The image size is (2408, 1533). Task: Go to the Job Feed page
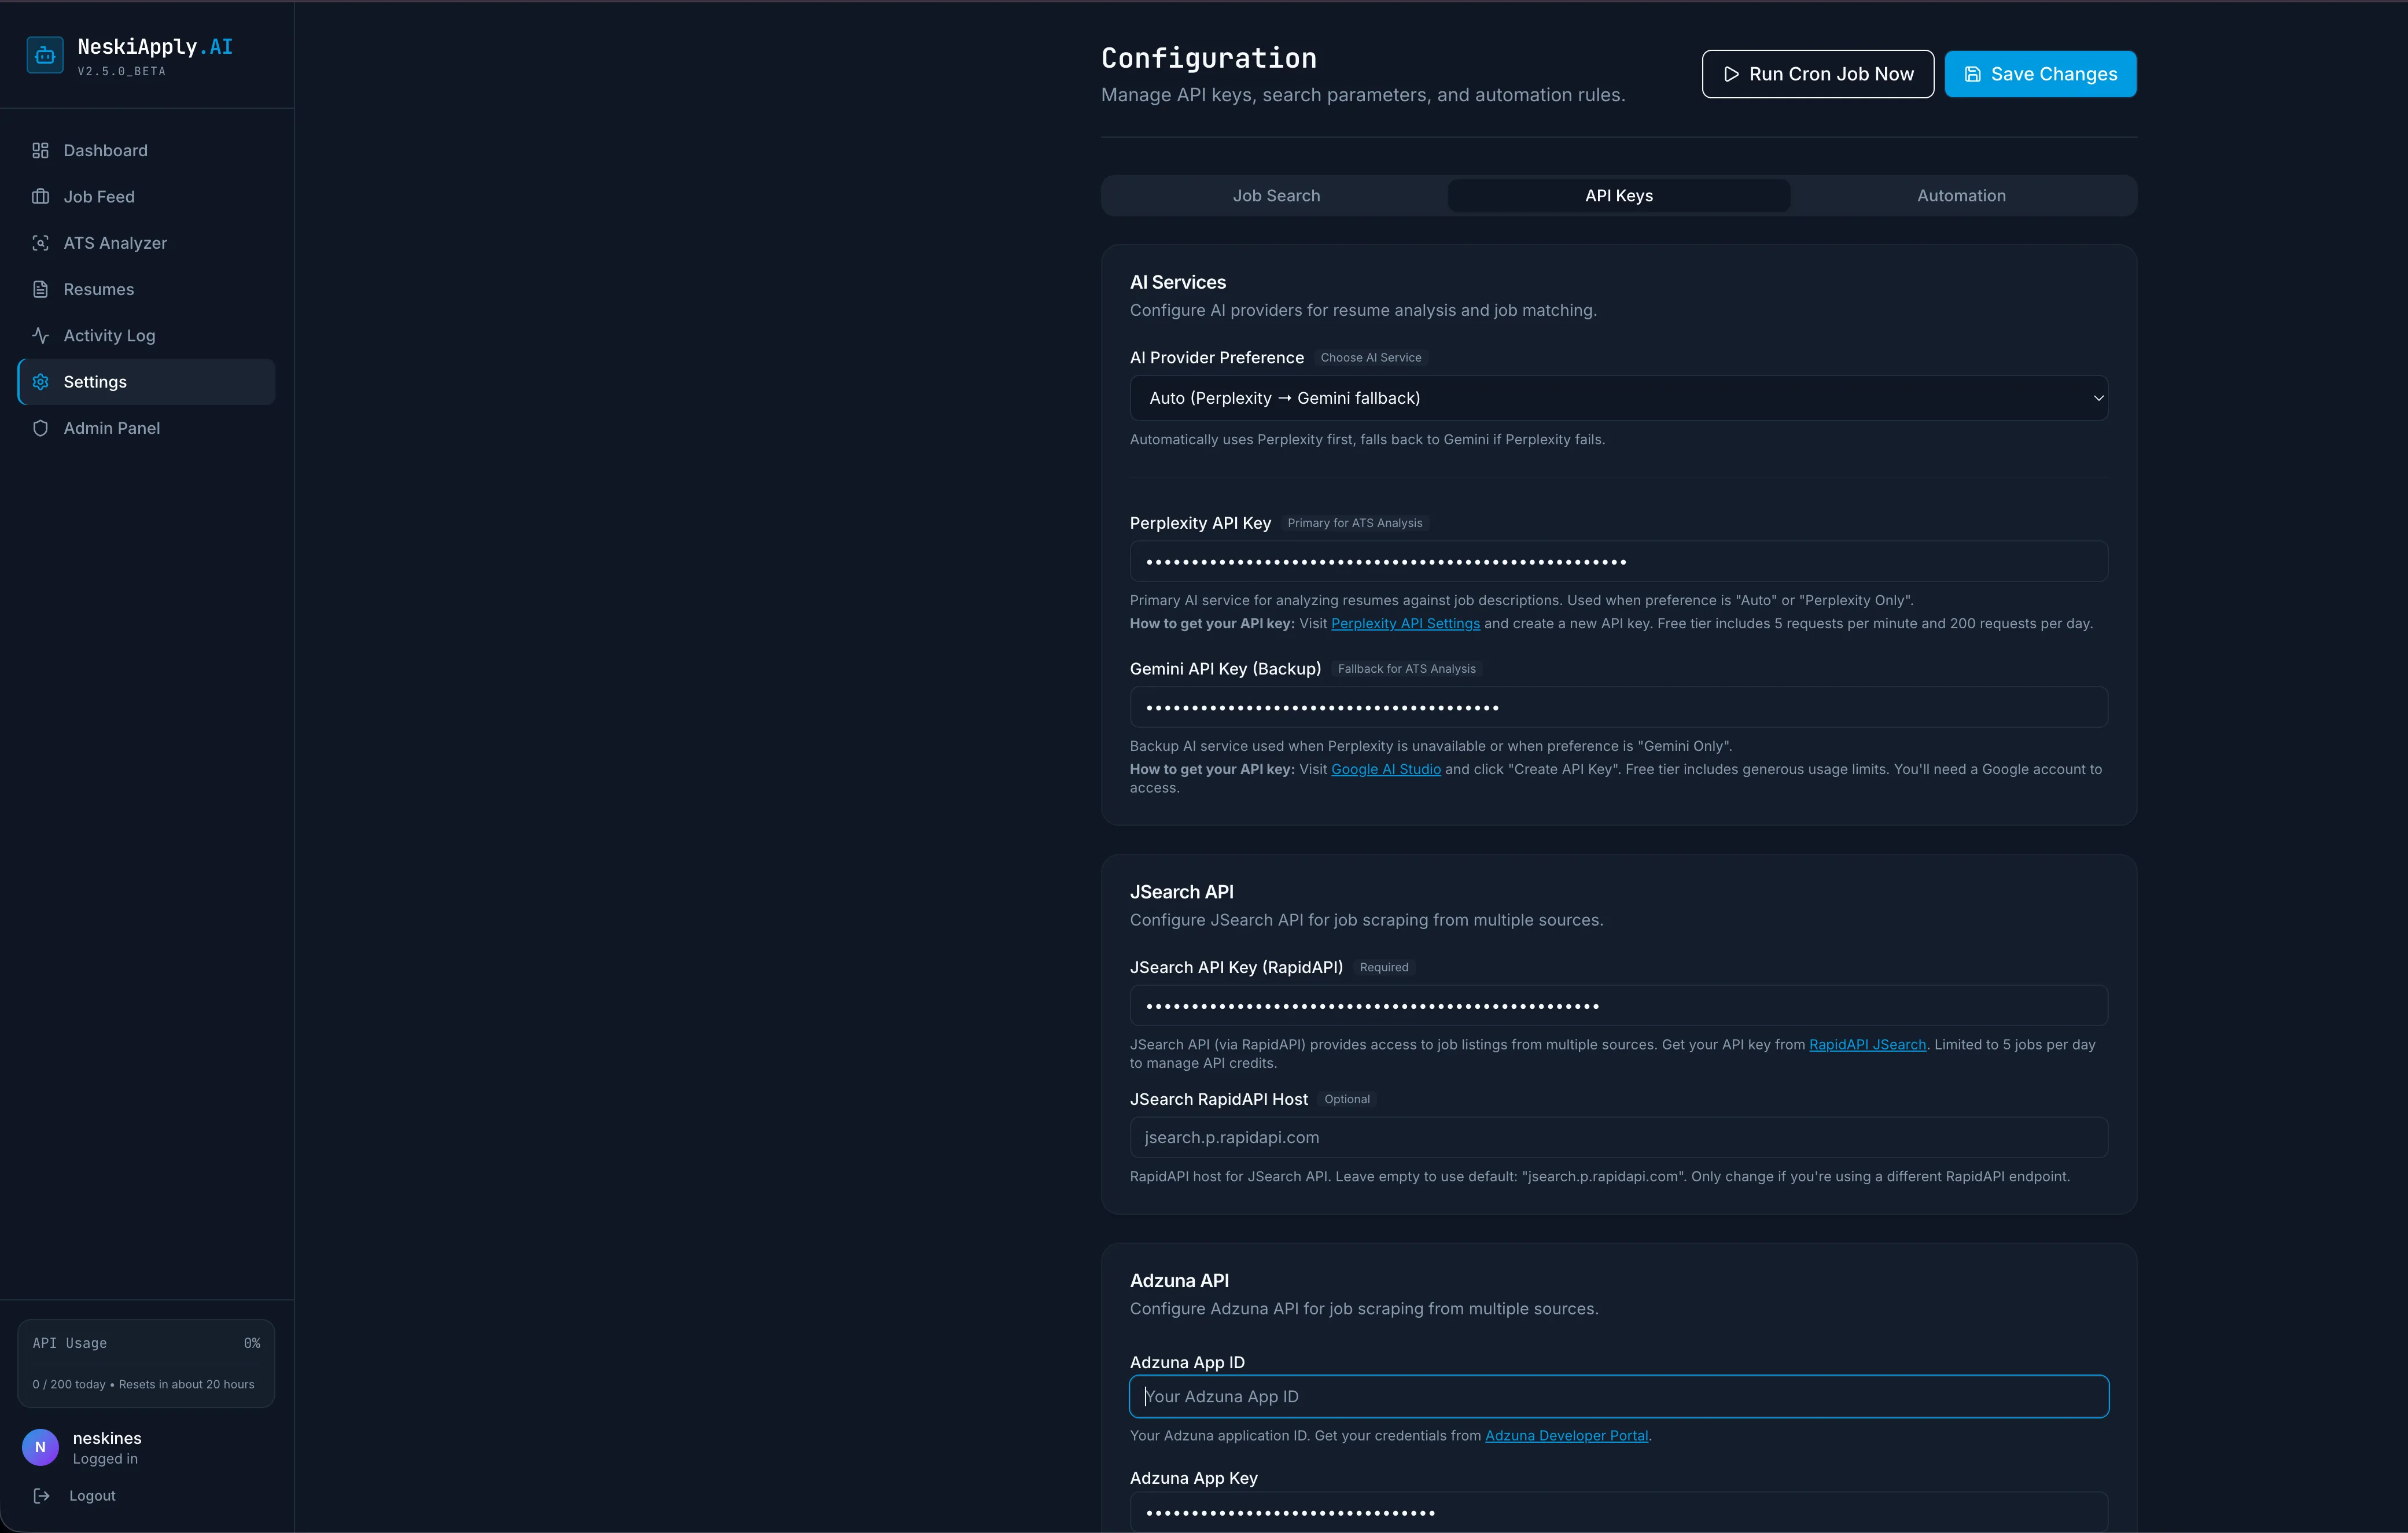(x=146, y=197)
